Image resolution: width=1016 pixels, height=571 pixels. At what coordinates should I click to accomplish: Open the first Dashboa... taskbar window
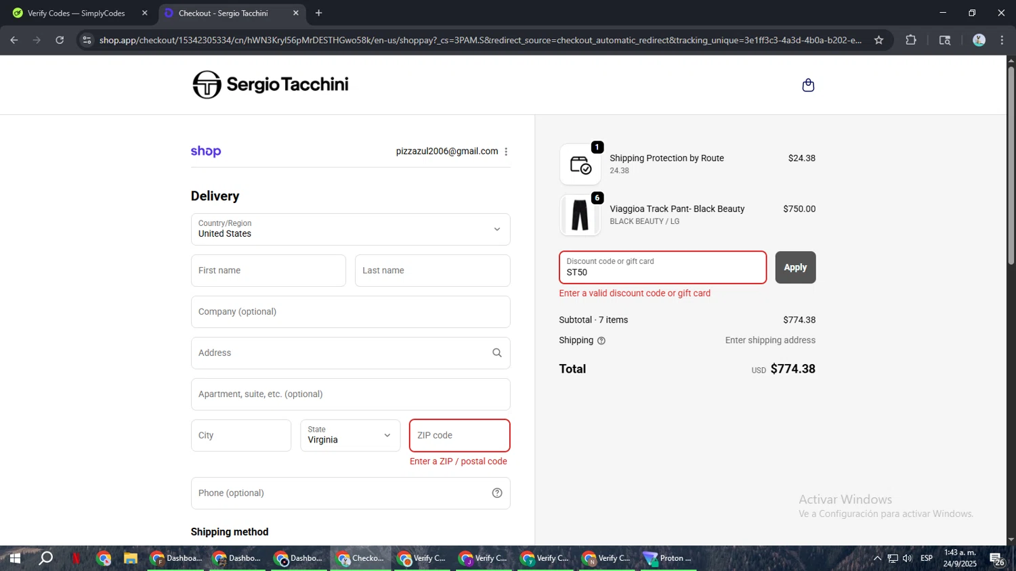point(176,558)
